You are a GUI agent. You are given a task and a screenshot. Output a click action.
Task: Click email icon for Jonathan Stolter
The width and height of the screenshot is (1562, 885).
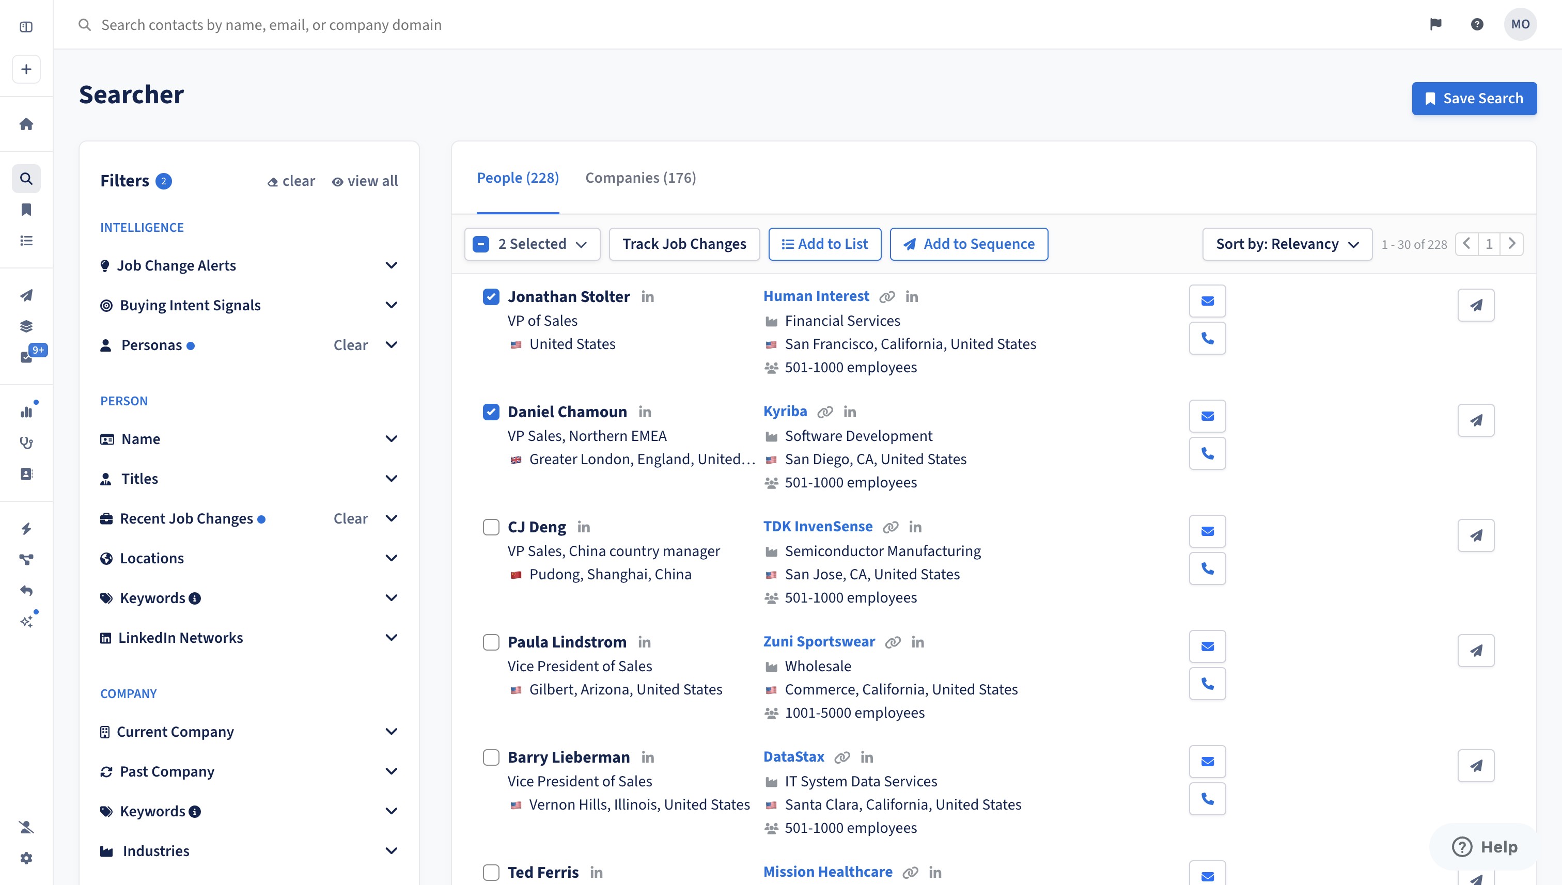pos(1207,301)
